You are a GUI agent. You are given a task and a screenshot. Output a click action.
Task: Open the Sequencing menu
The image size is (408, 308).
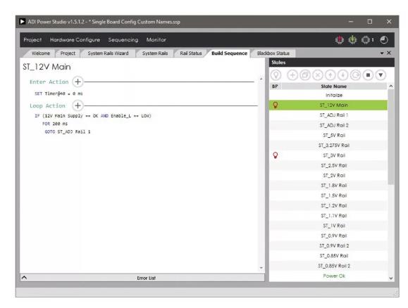coord(123,40)
